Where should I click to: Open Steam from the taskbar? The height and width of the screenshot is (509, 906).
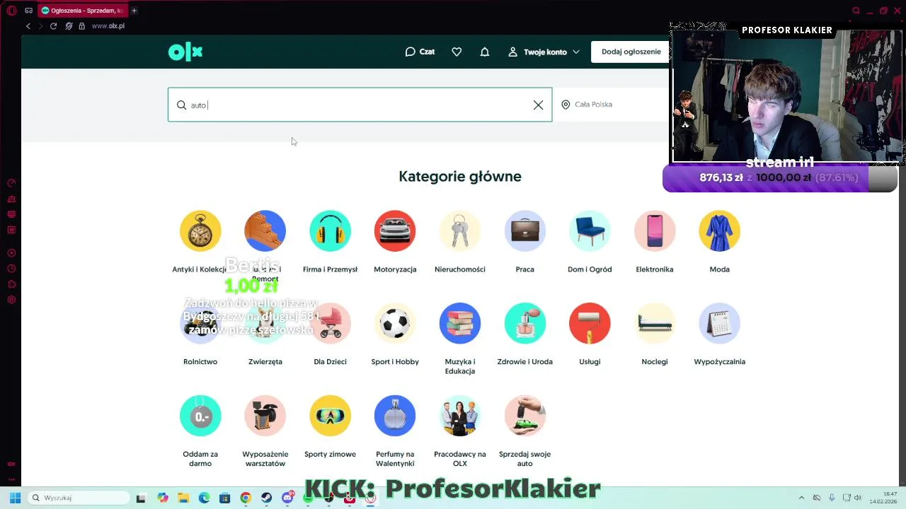[x=266, y=498]
